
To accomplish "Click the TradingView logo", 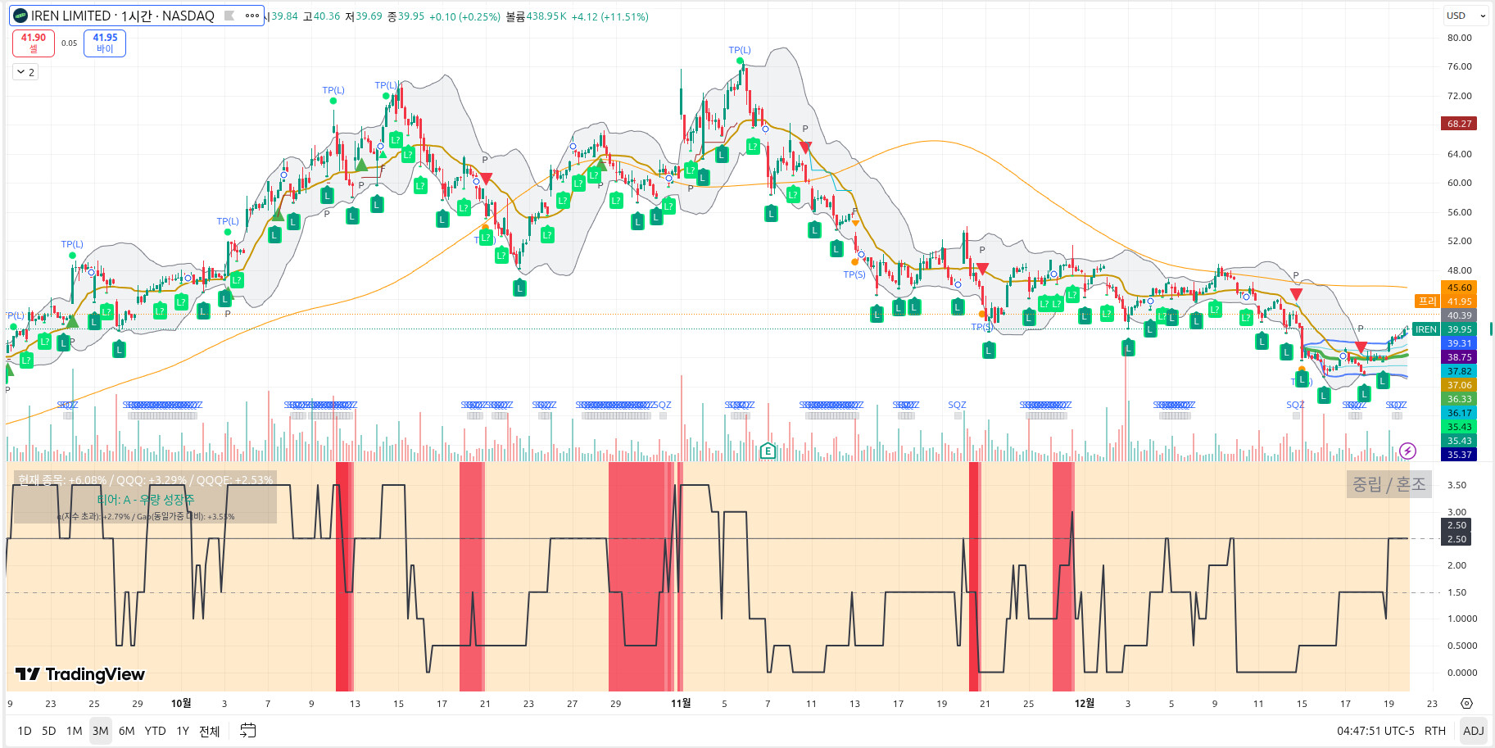I will tap(80, 674).
